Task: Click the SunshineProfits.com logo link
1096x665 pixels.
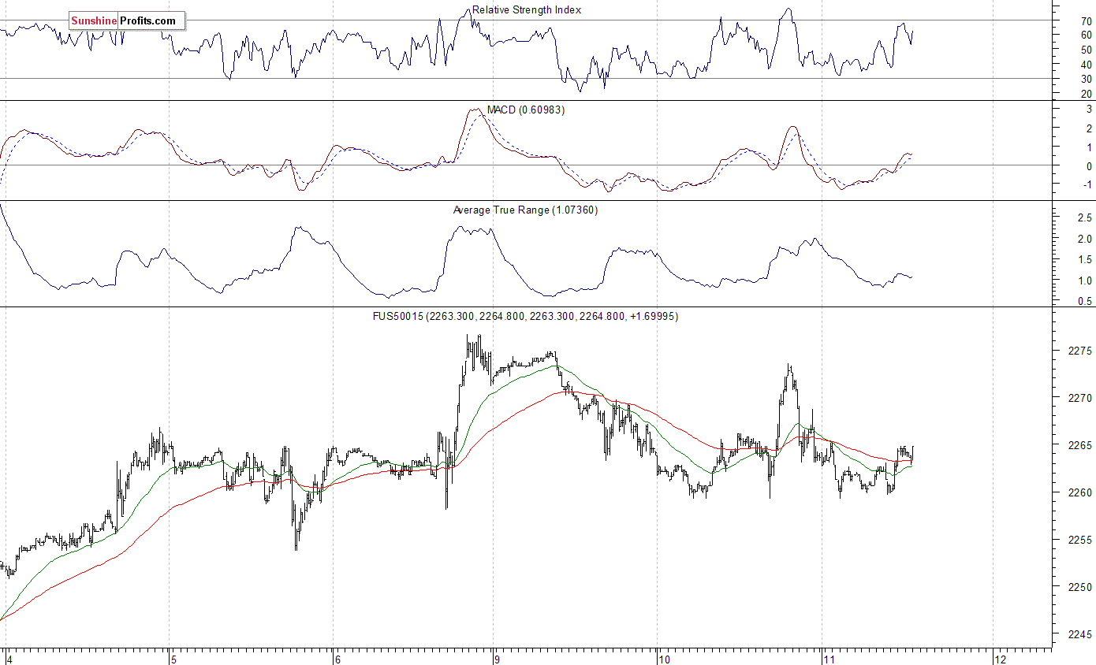Action: [127, 21]
